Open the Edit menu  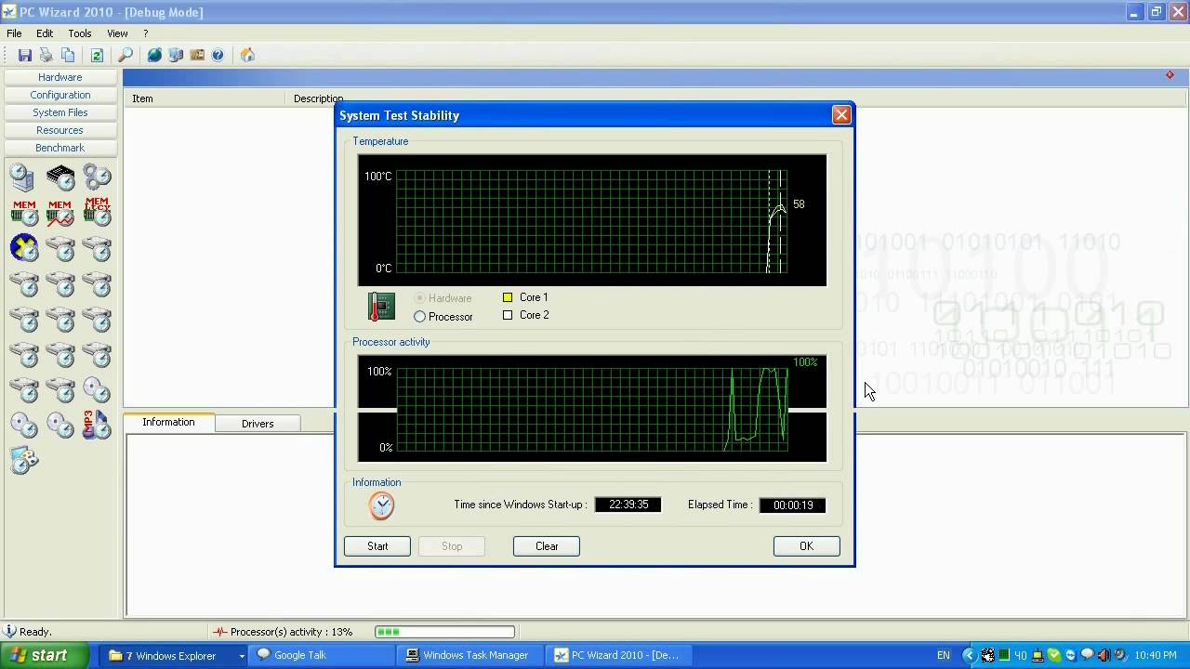[x=45, y=33]
